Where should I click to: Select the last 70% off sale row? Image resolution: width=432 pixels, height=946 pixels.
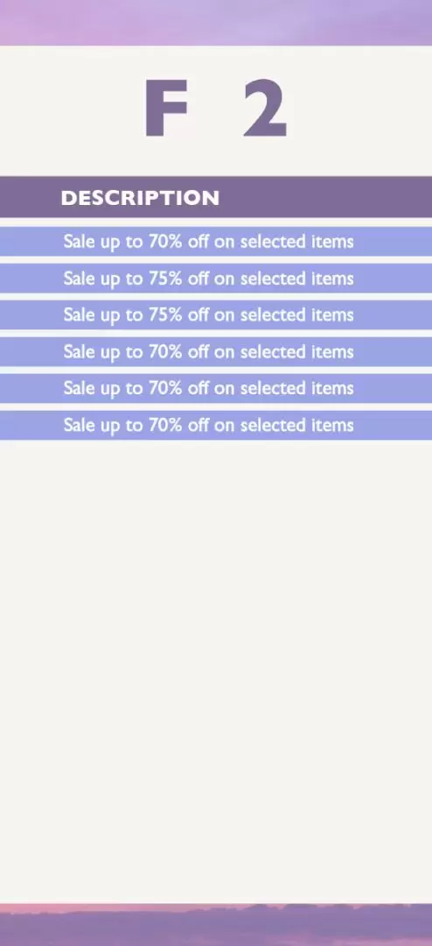(216, 425)
